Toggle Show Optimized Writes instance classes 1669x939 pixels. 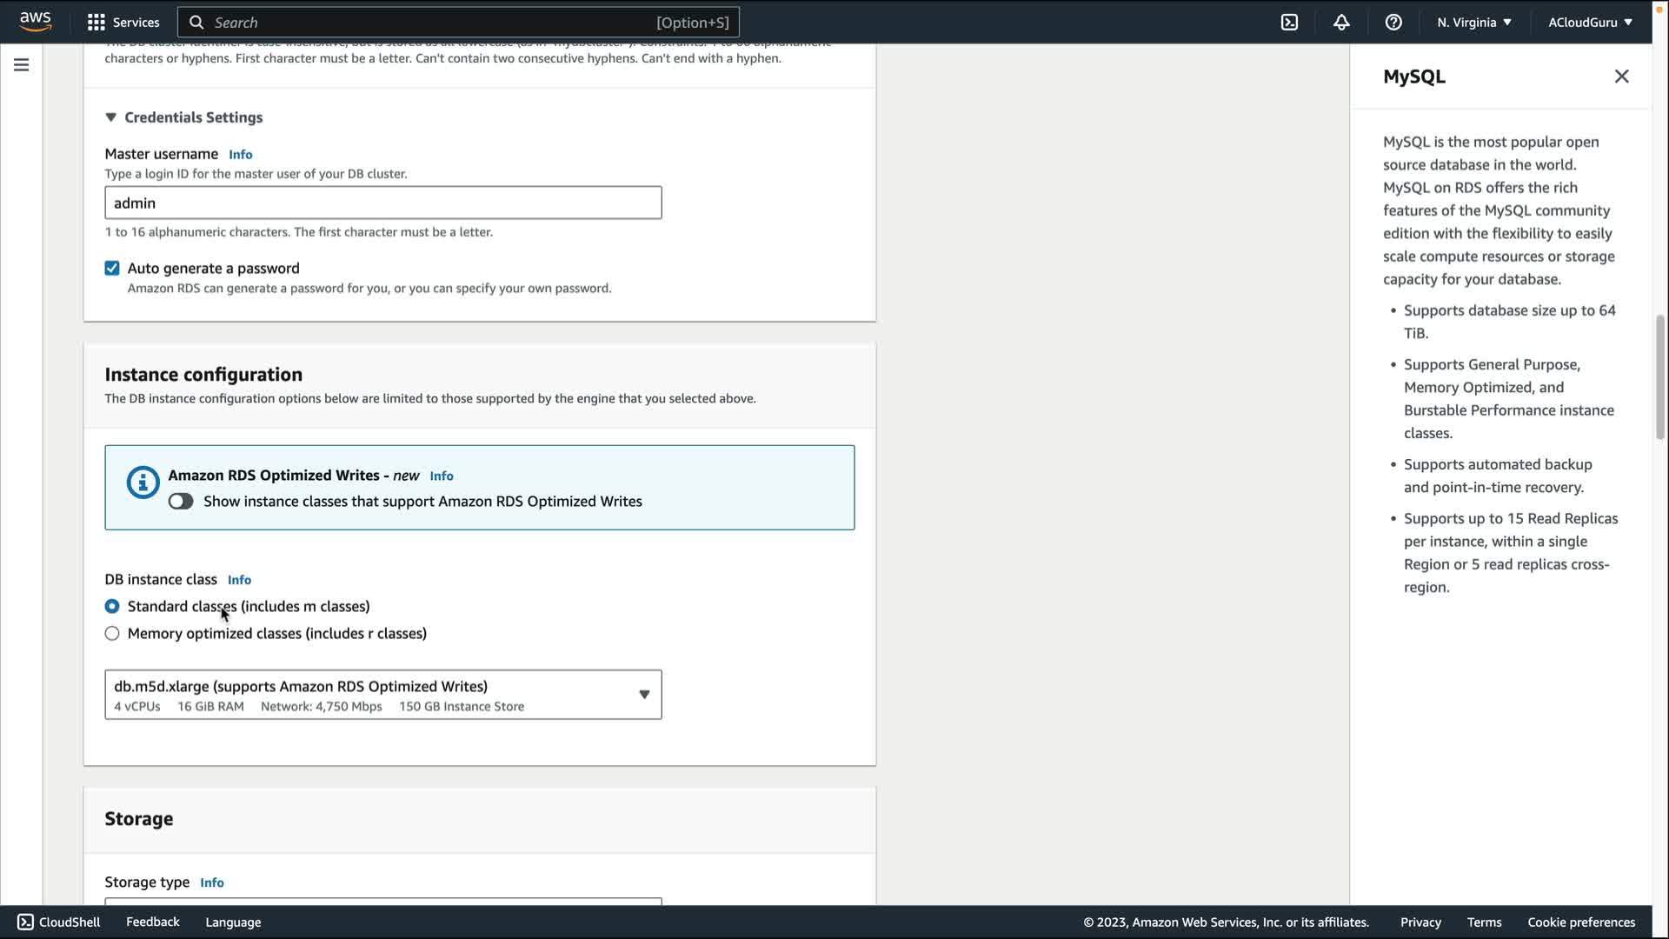pos(181,502)
